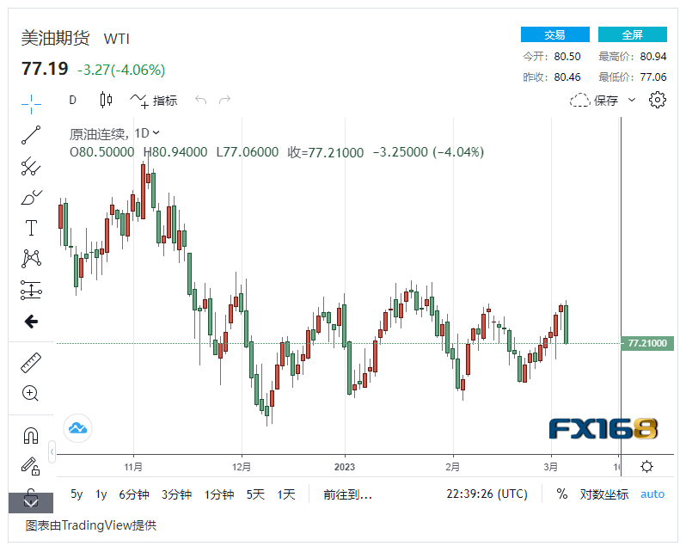The width and height of the screenshot is (686, 546).
Task: Click the 美油期货 title
Action: [56, 38]
